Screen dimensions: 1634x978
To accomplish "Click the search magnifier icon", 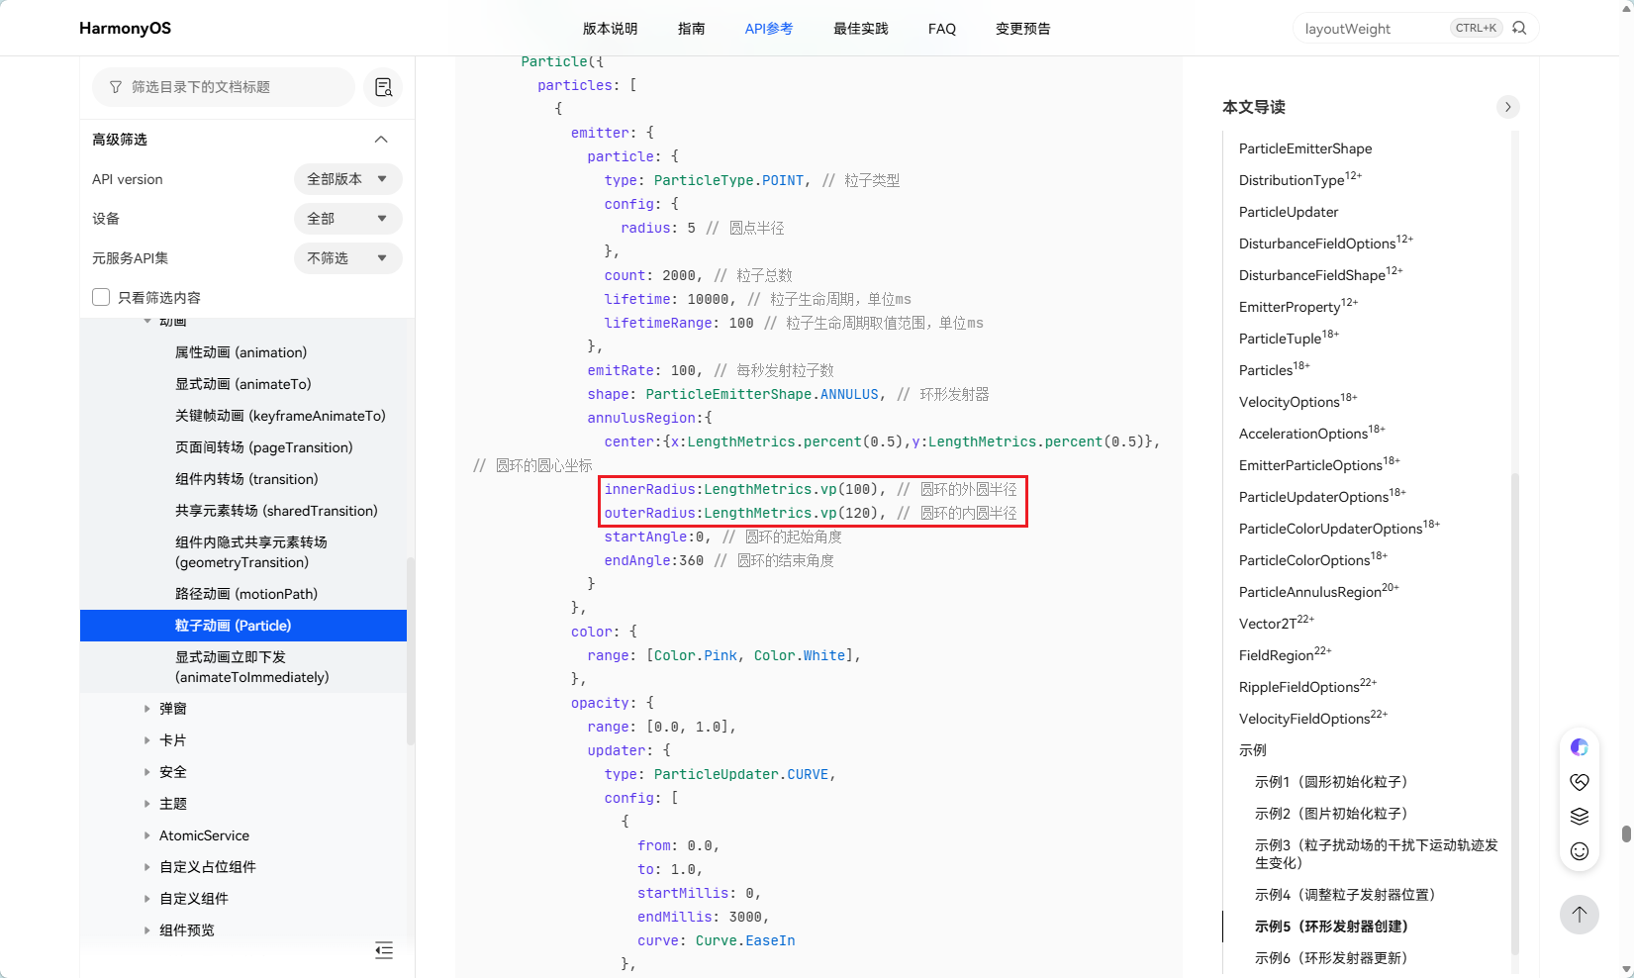I will click(x=1519, y=28).
